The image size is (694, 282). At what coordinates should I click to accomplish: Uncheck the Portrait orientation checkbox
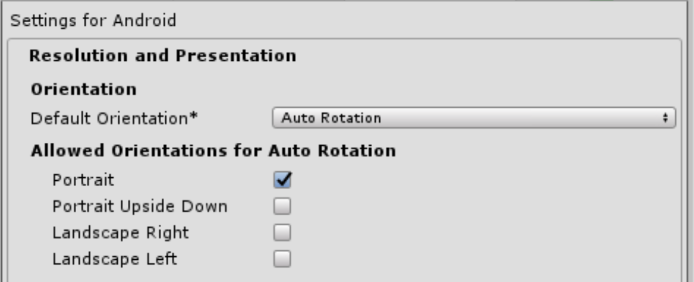click(x=283, y=181)
